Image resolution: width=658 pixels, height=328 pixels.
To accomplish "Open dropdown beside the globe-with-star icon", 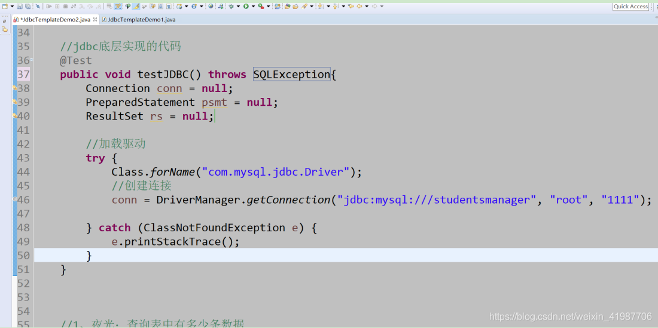I will pyautogui.click(x=186, y=7).
